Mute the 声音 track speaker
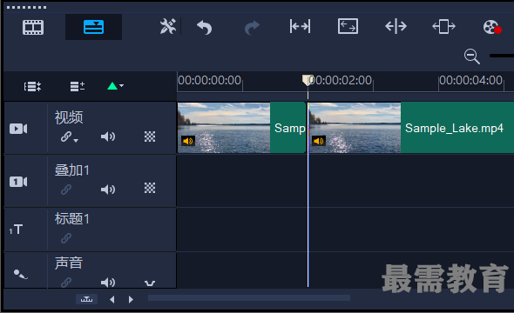The height and width of the screenshot is (313, 514). coord(108,283)
